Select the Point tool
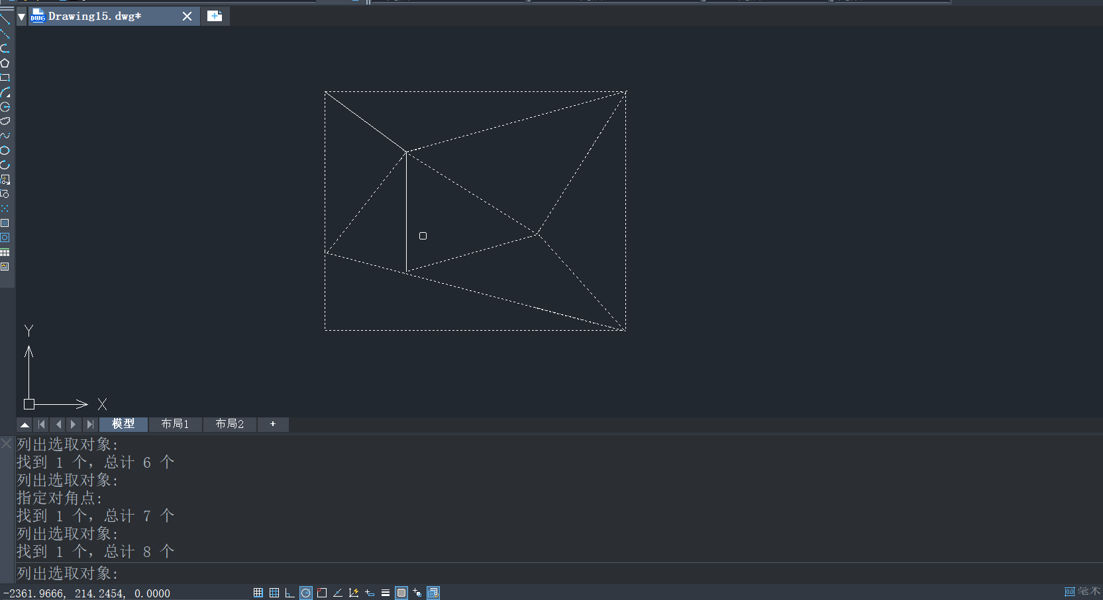The height and width of the screenshot is (600, 1103). coord(5,208)
